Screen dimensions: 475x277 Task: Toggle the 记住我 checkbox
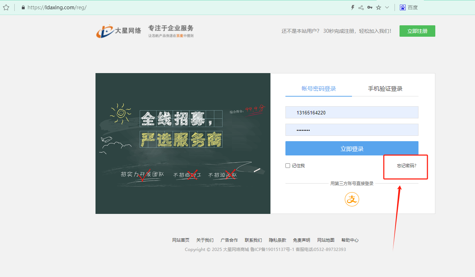click(x=288, y=166)
